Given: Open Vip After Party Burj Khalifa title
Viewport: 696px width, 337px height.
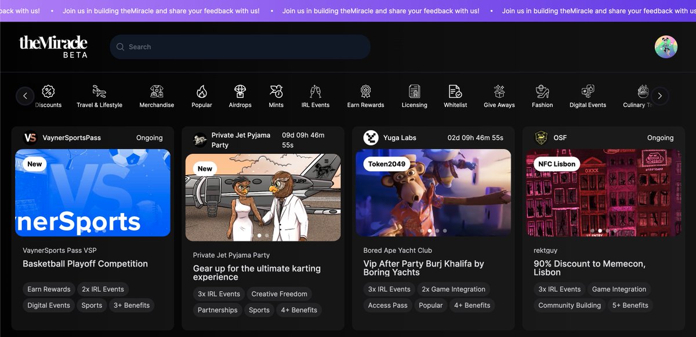Looking at the screenshot, I should (423, 268).
